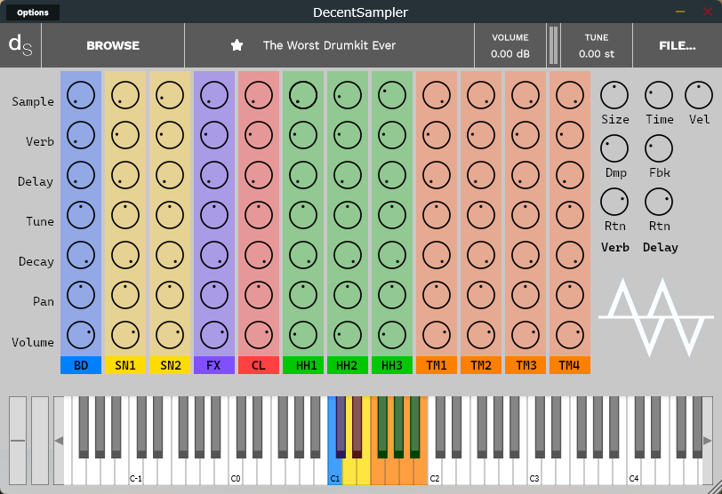722x494 pixels.
Task: Click the Verb Rtn knob
Action: pyautogui.click(x=614, y=202)
